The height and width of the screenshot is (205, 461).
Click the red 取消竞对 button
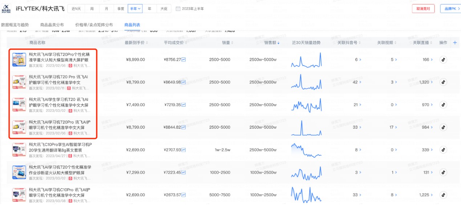coord(423,9)
